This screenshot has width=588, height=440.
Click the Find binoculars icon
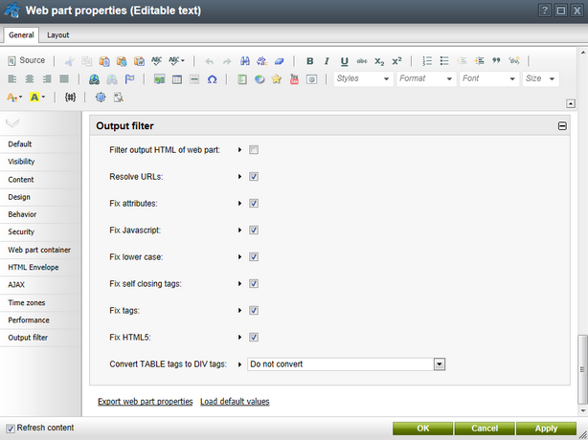245,60
